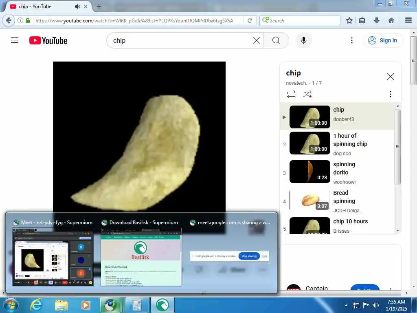
Task: Open Windows Explorer folder on taskbar
Action: tap(61, 305)
